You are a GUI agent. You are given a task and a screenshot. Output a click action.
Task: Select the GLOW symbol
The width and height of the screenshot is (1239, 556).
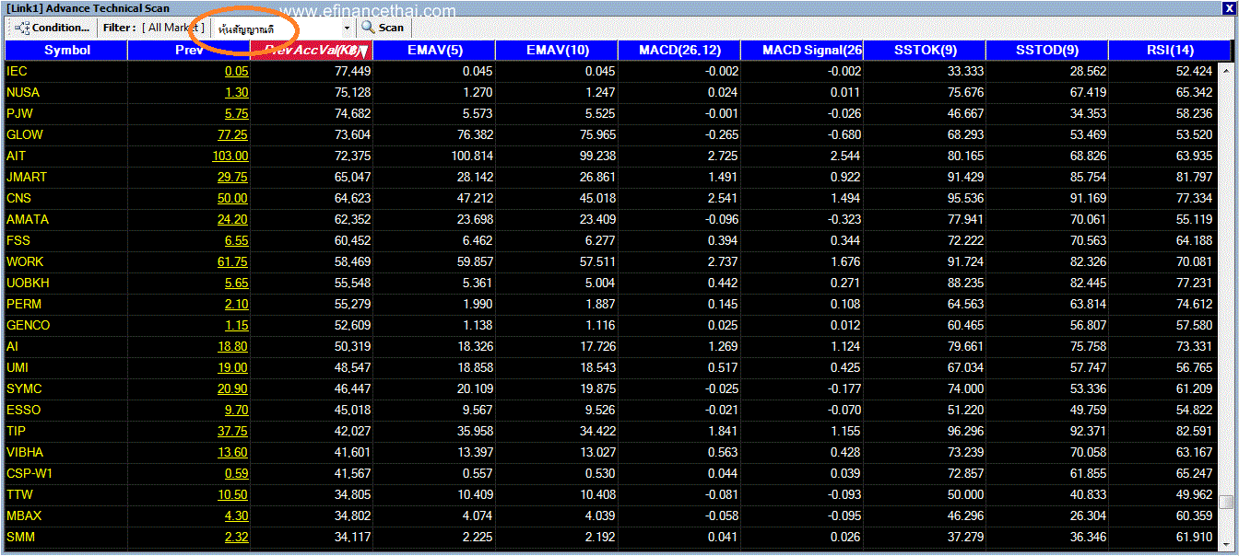(x=25, y=134)
